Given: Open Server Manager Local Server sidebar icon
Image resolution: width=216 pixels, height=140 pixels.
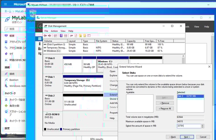Looking at the screenshot, I should (40, 44).
